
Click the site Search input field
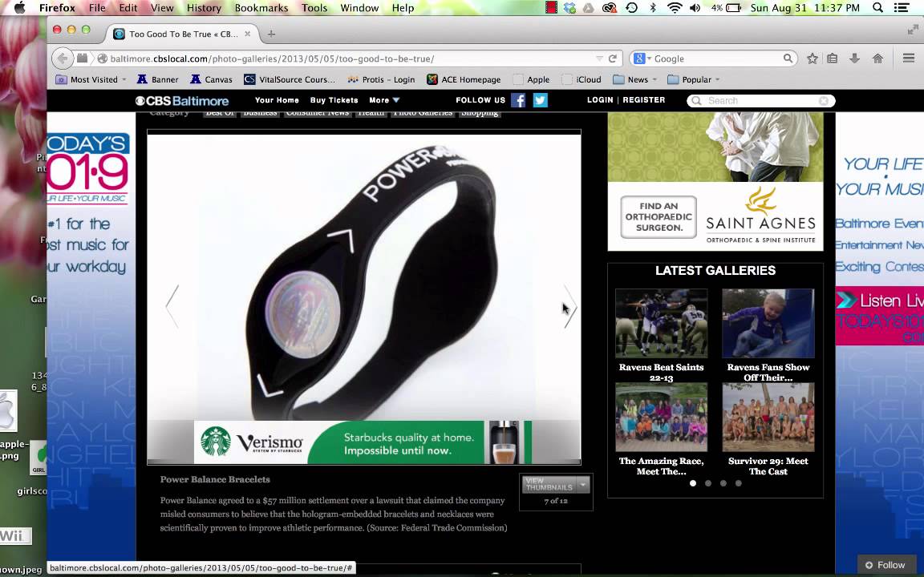760,101
